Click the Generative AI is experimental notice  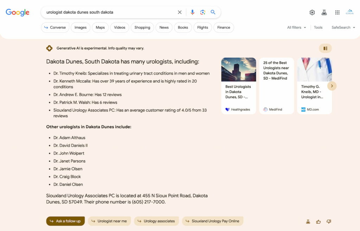(100, 48)
